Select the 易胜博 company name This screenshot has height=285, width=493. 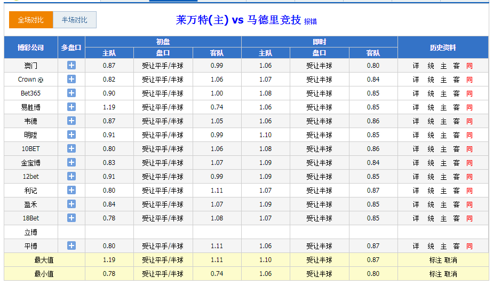tap(31, 107)
